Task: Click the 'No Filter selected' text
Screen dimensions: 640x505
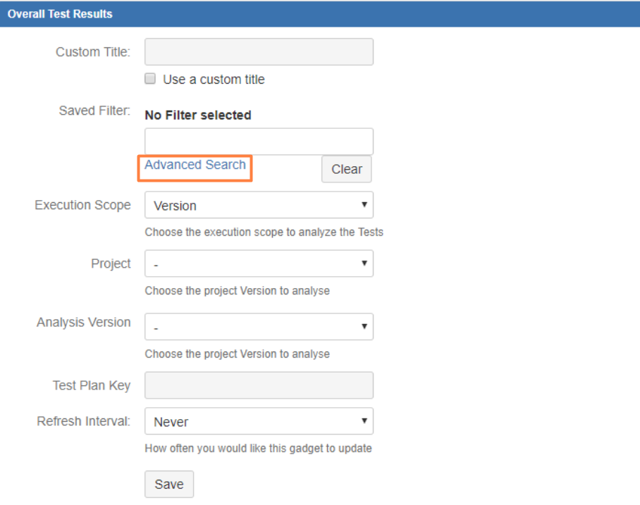Action: (x=198, y=115)
